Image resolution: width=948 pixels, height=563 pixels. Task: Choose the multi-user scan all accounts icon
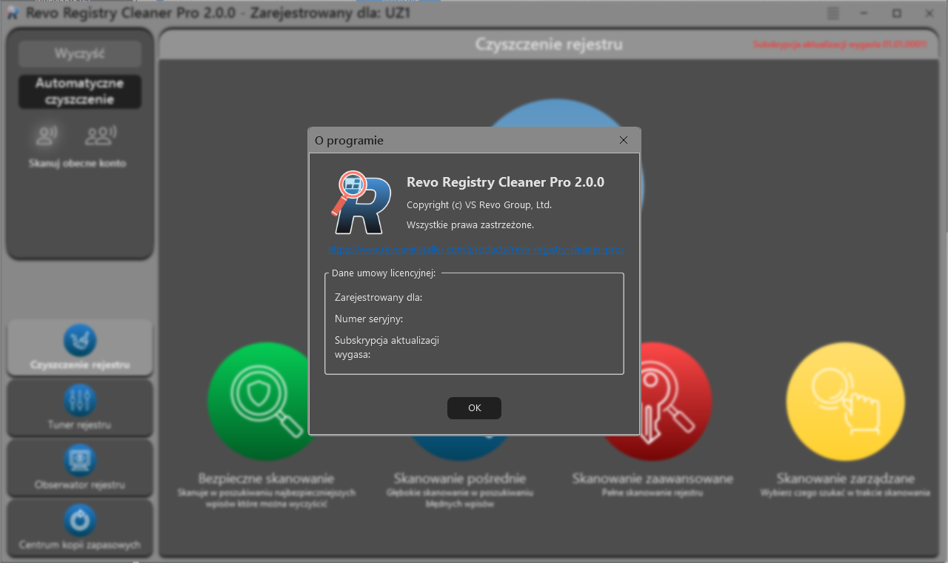pos(101,136)
